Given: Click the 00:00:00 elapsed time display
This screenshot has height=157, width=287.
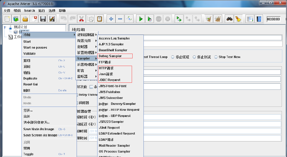Looking at the screenshot, I should coord(273,19).
